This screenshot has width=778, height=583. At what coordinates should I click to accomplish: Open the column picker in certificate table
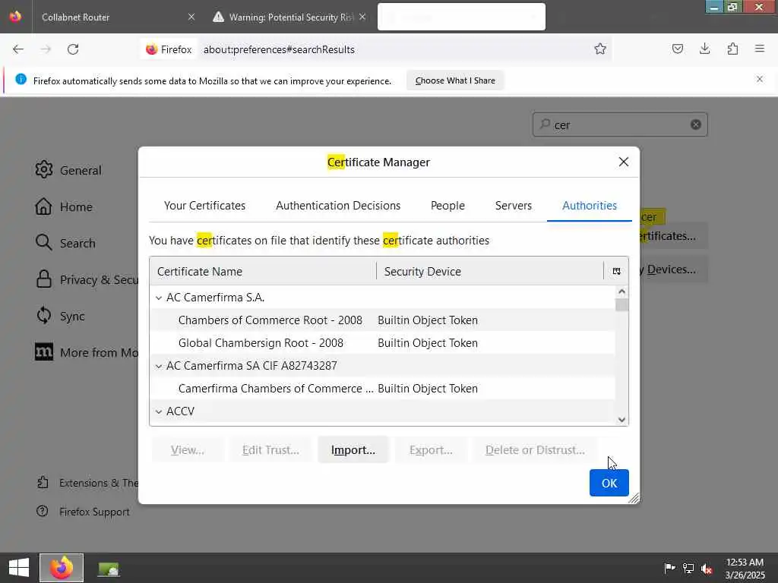pos(616,271)
